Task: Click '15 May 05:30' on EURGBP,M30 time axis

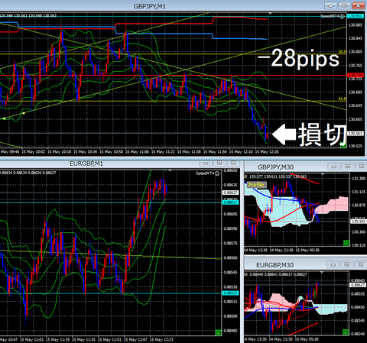Action: coord(307,339)
